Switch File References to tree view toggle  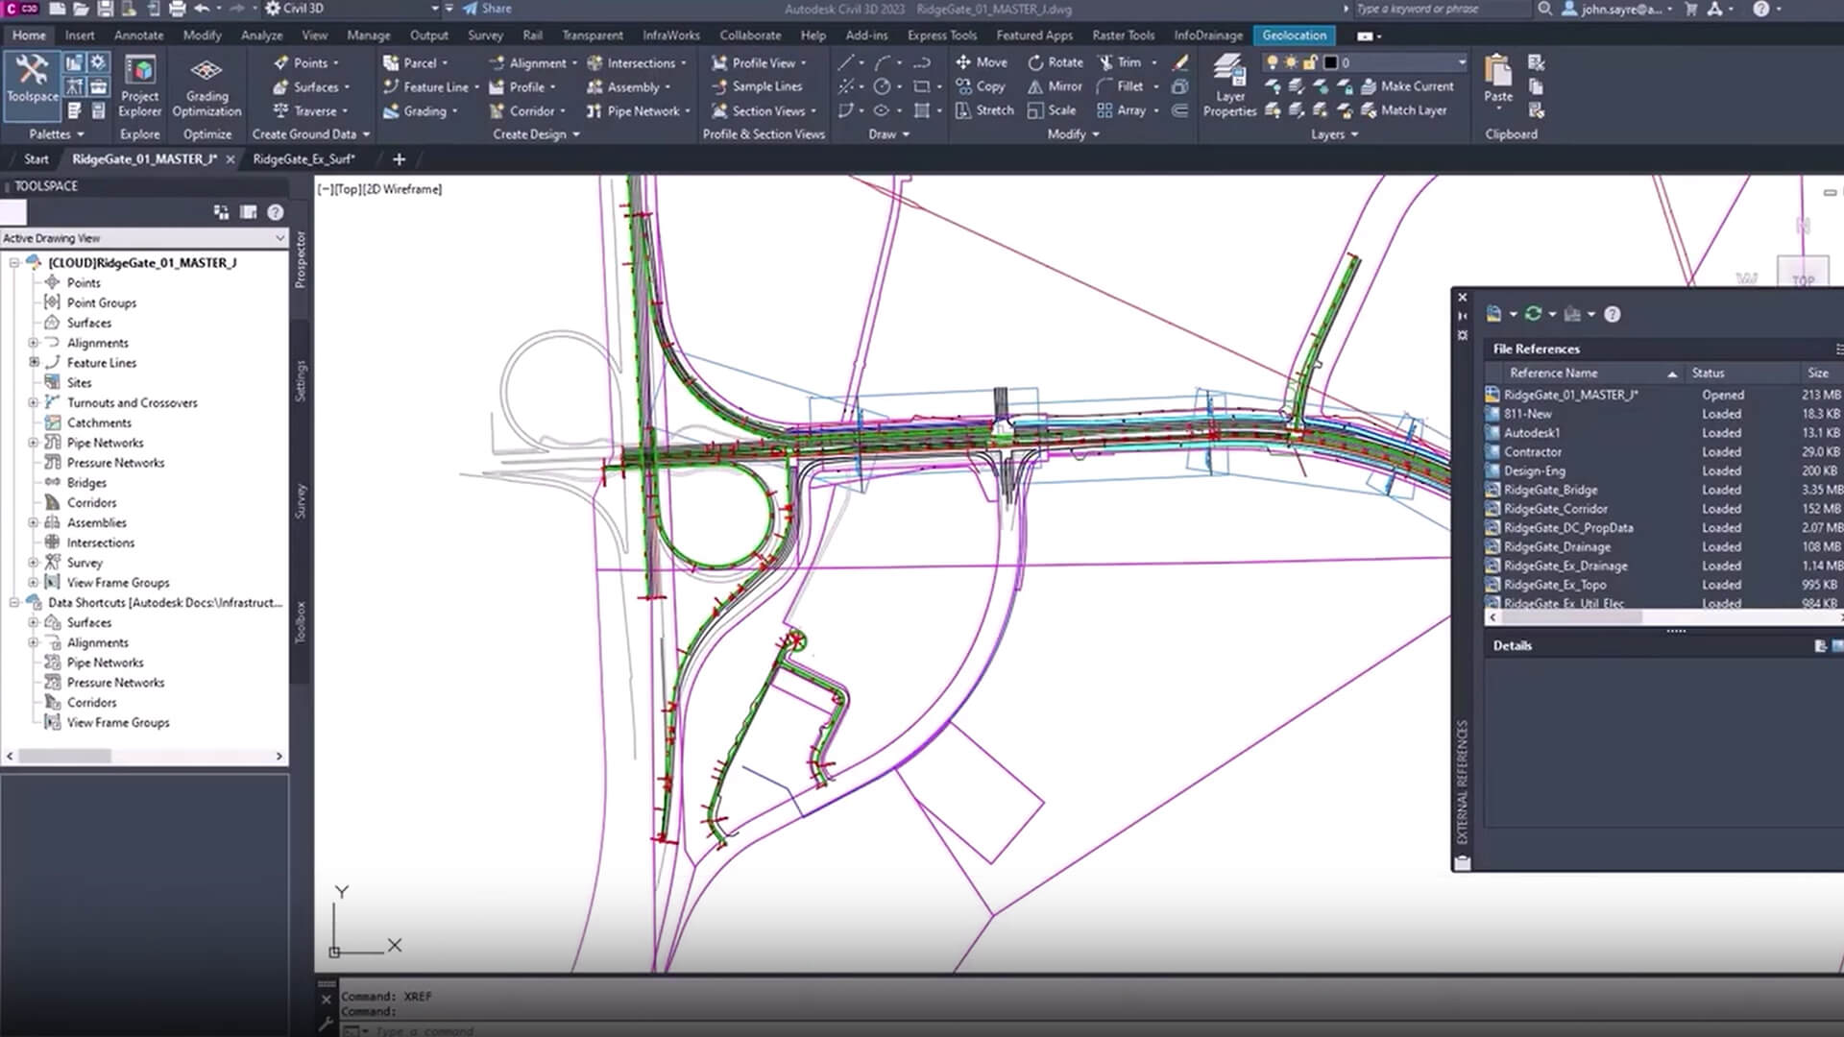[x=1839, y=349]
